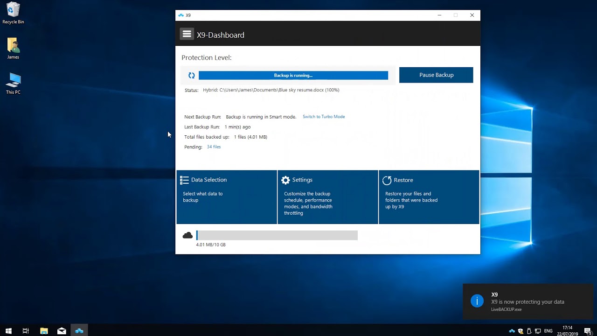
Task: Click the X9 protecting your data notification
Action: click(527, 301)
